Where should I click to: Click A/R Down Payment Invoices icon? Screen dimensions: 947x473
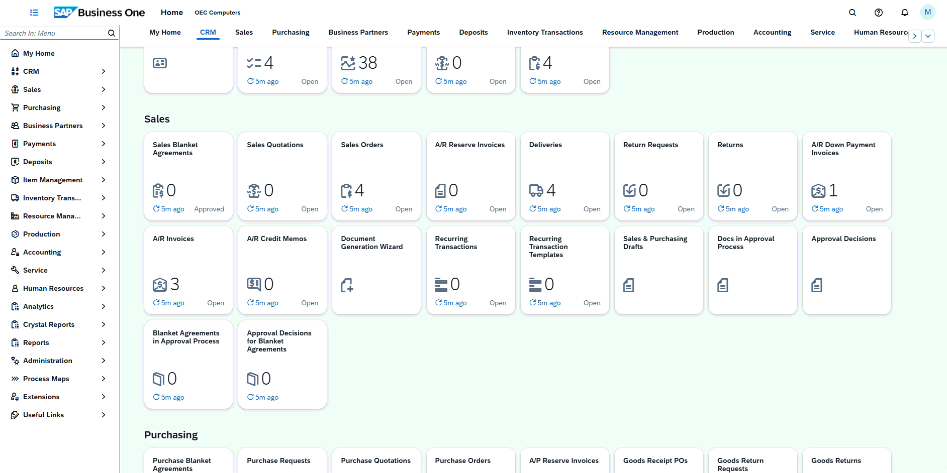click(818, 191)
